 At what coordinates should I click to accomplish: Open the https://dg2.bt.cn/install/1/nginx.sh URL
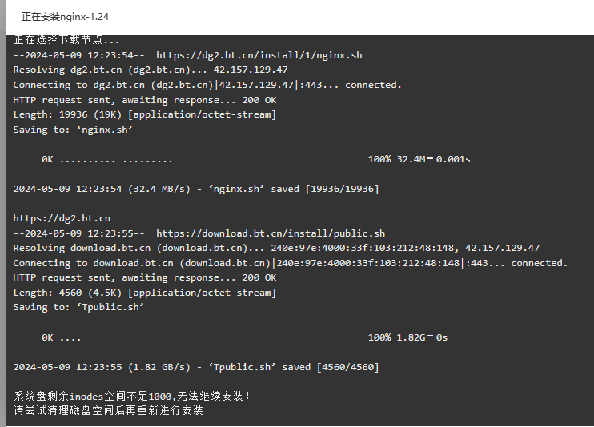coord(259,55)
